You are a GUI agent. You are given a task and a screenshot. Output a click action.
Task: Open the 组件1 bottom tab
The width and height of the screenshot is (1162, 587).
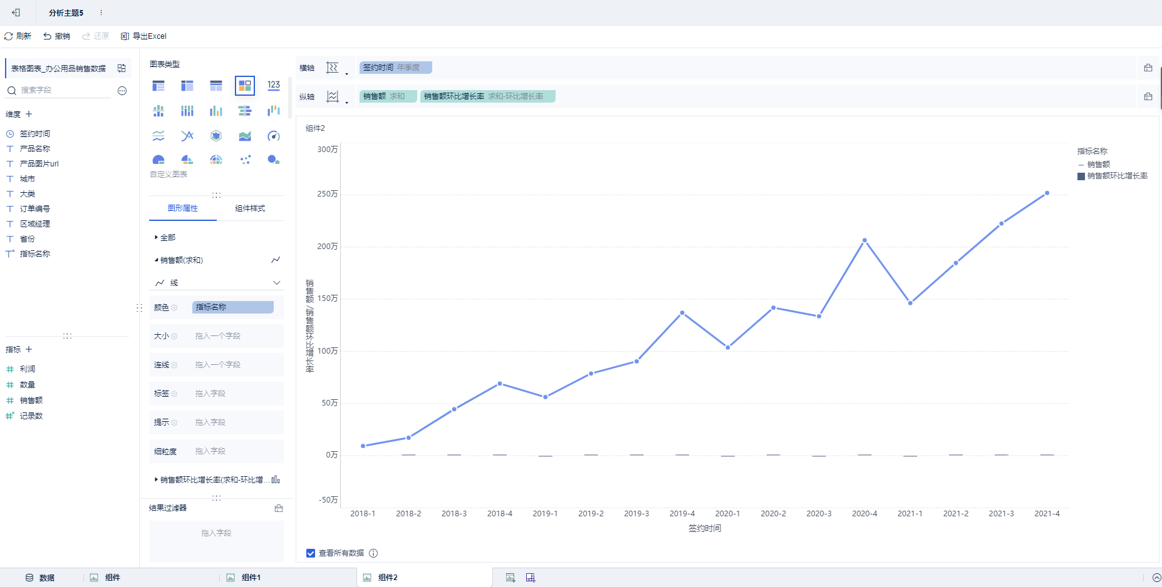click(x=251, y=578)
